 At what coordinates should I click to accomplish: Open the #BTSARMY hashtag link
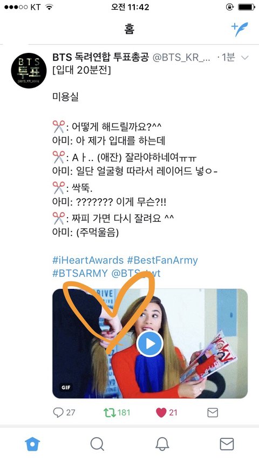80,273
